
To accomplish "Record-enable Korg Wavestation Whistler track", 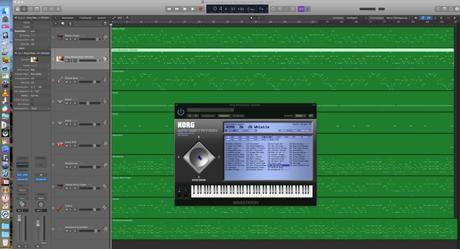I will [x=75, y=61].
